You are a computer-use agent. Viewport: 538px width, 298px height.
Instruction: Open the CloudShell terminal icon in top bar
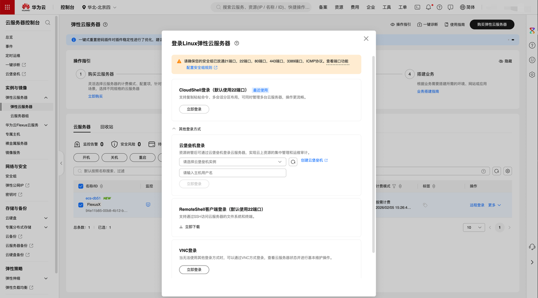(x=417, y=7)
